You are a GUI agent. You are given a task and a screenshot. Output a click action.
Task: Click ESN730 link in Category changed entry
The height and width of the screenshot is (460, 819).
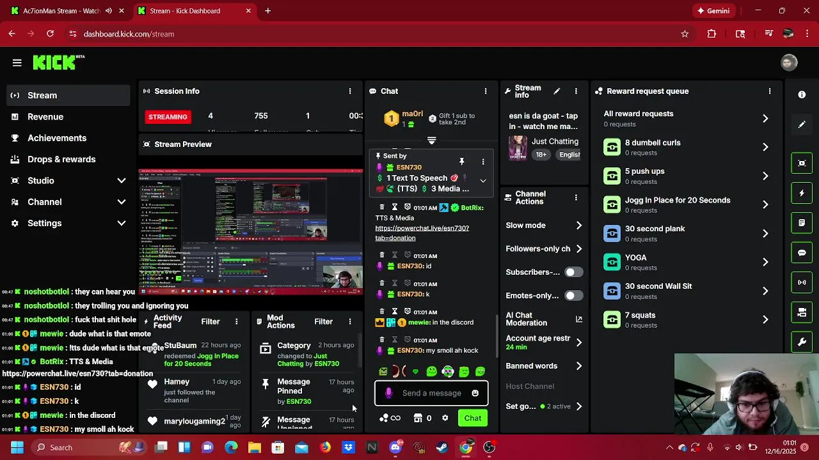tap(326, 364)
